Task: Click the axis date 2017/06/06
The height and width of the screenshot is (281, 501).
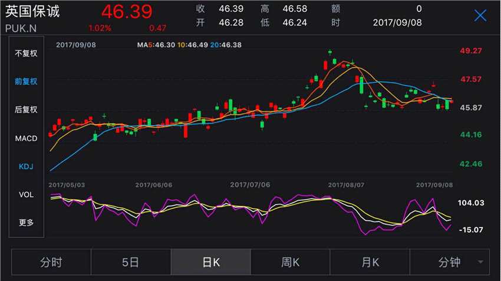Action: point(154,185)
